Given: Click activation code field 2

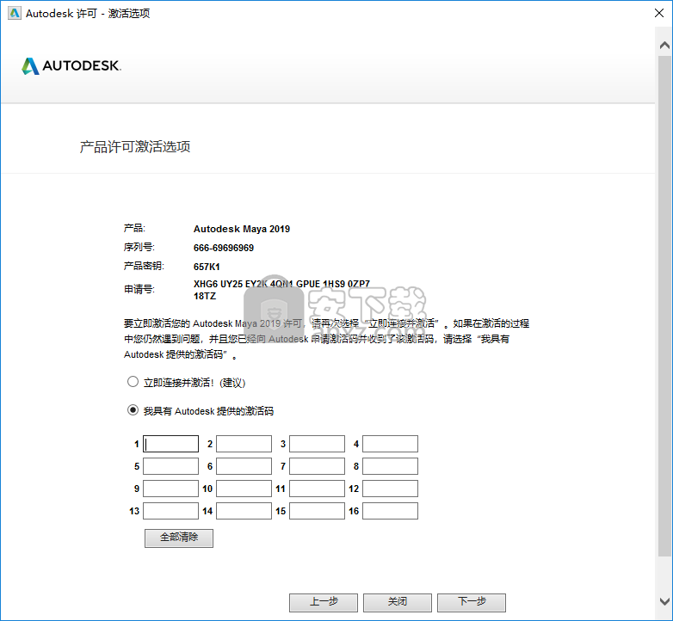Looking at the screenshot, I should coord(244,444).
